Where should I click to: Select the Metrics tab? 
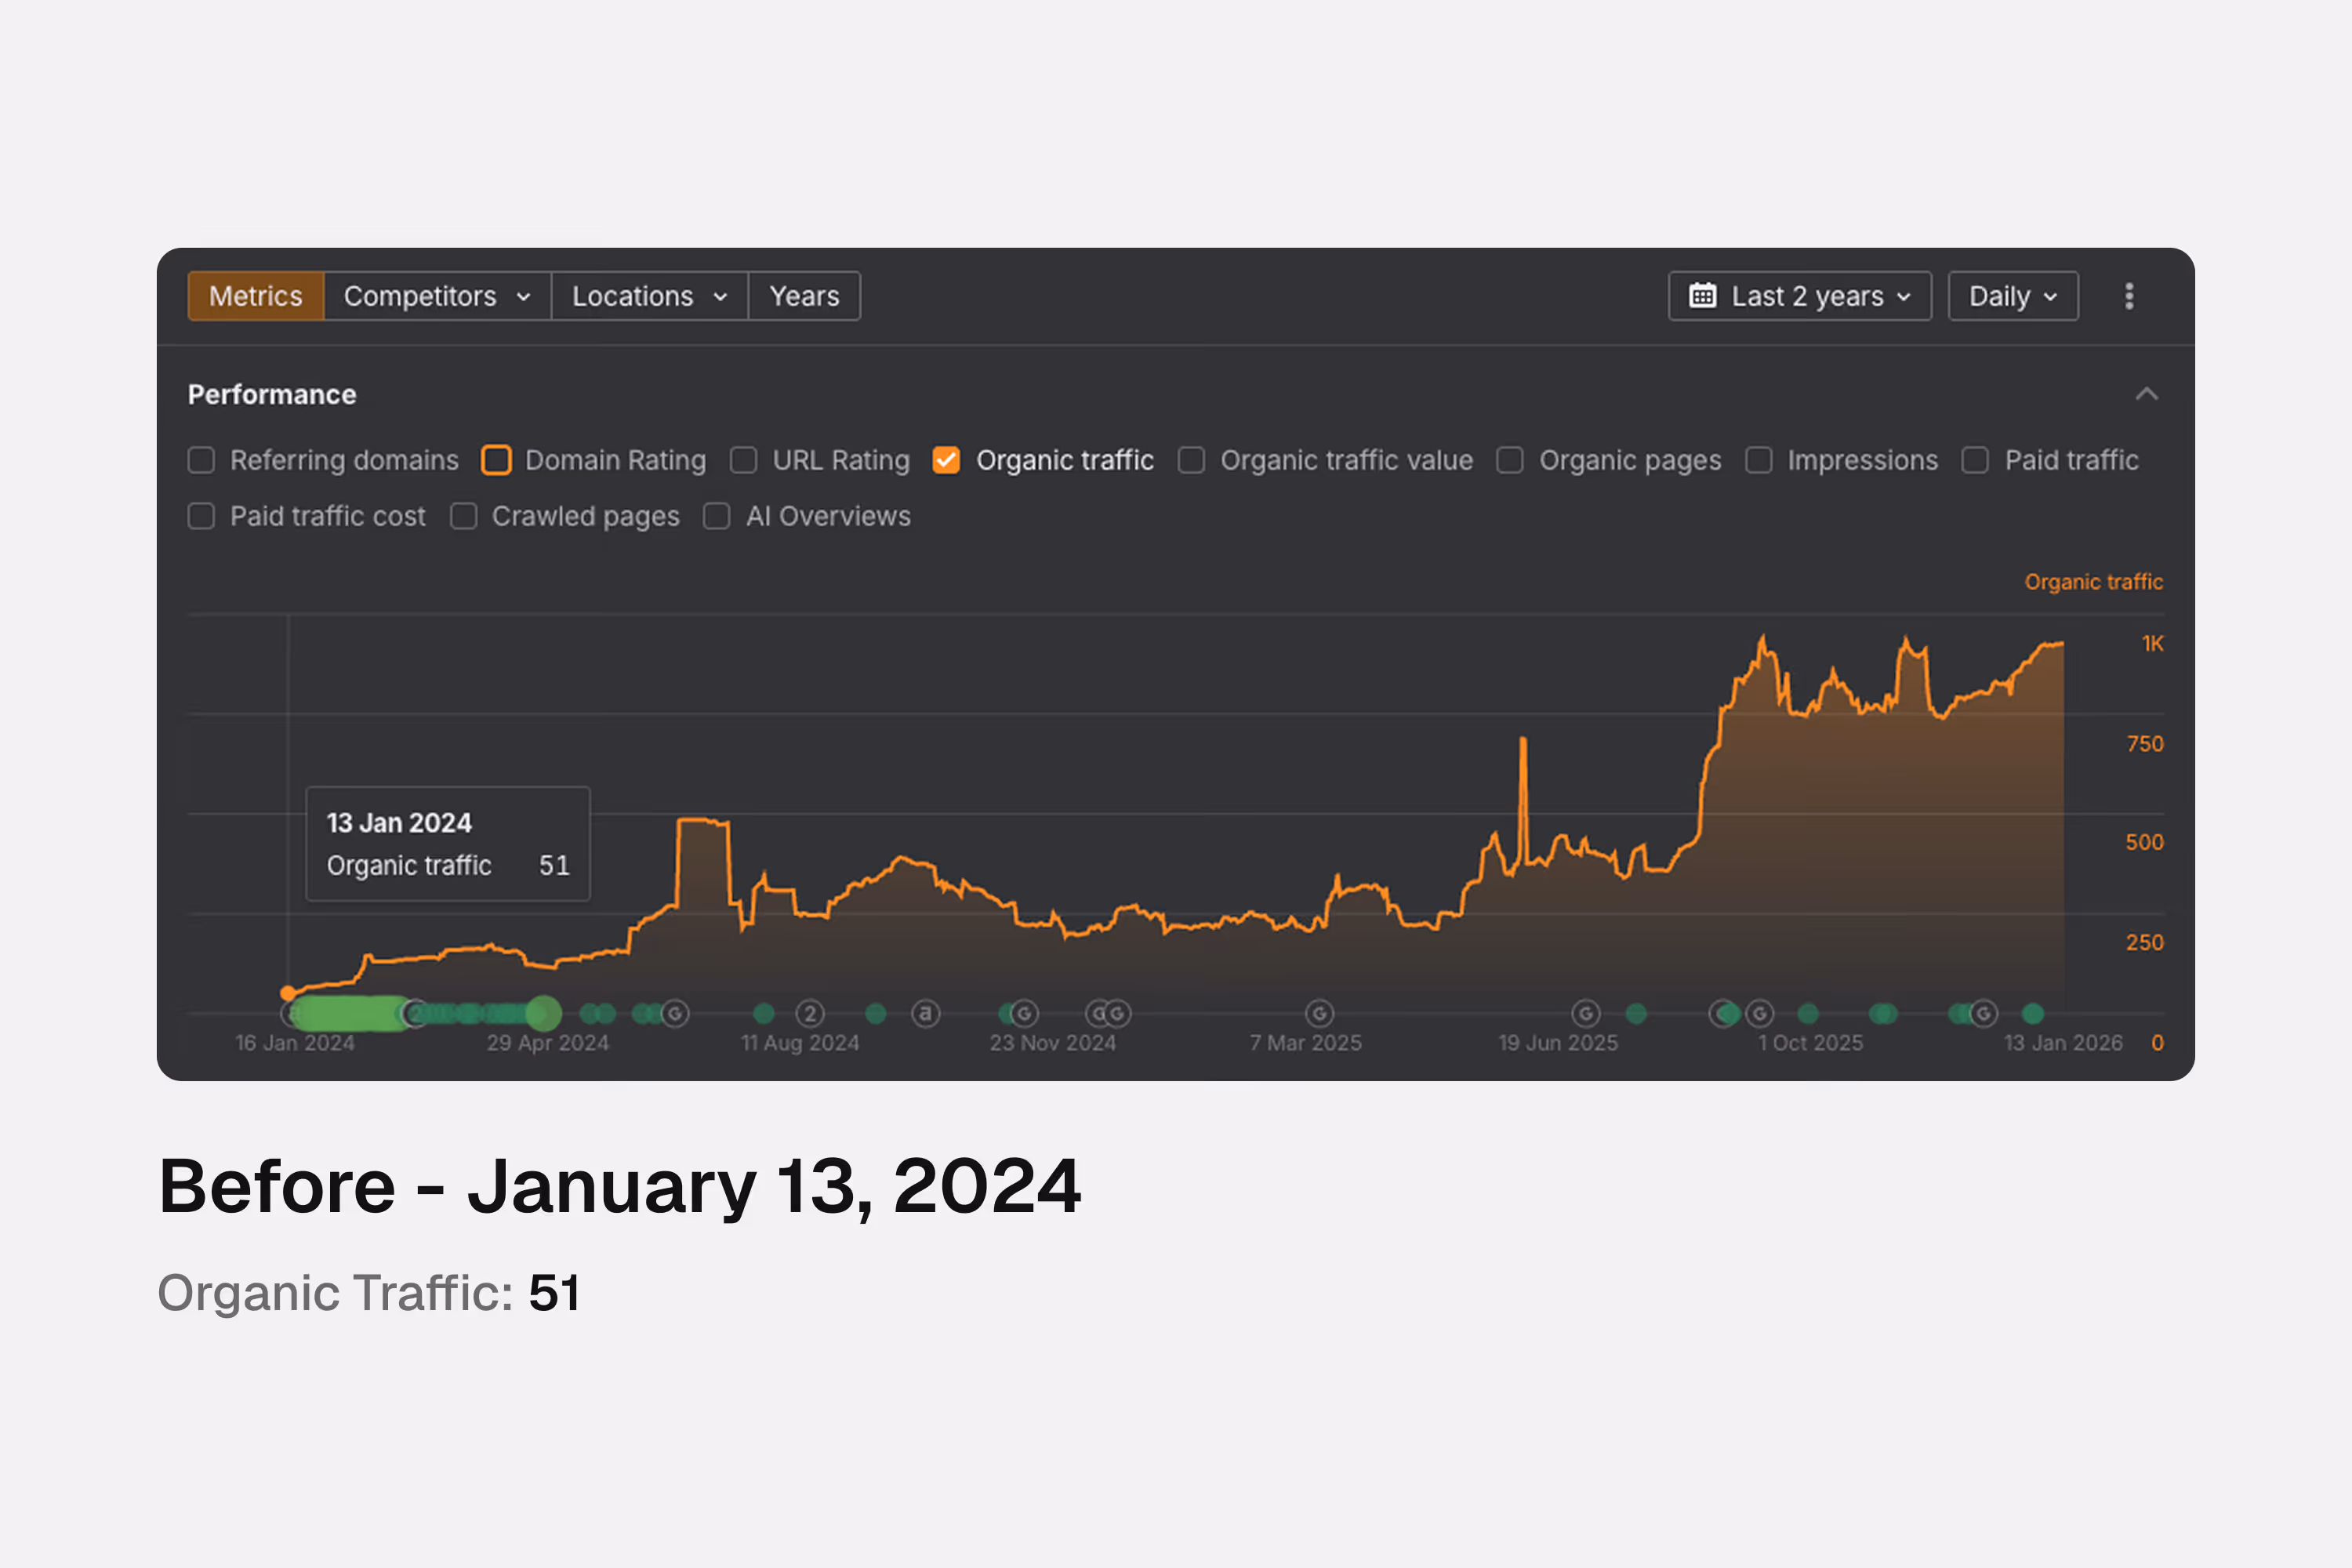256,296
